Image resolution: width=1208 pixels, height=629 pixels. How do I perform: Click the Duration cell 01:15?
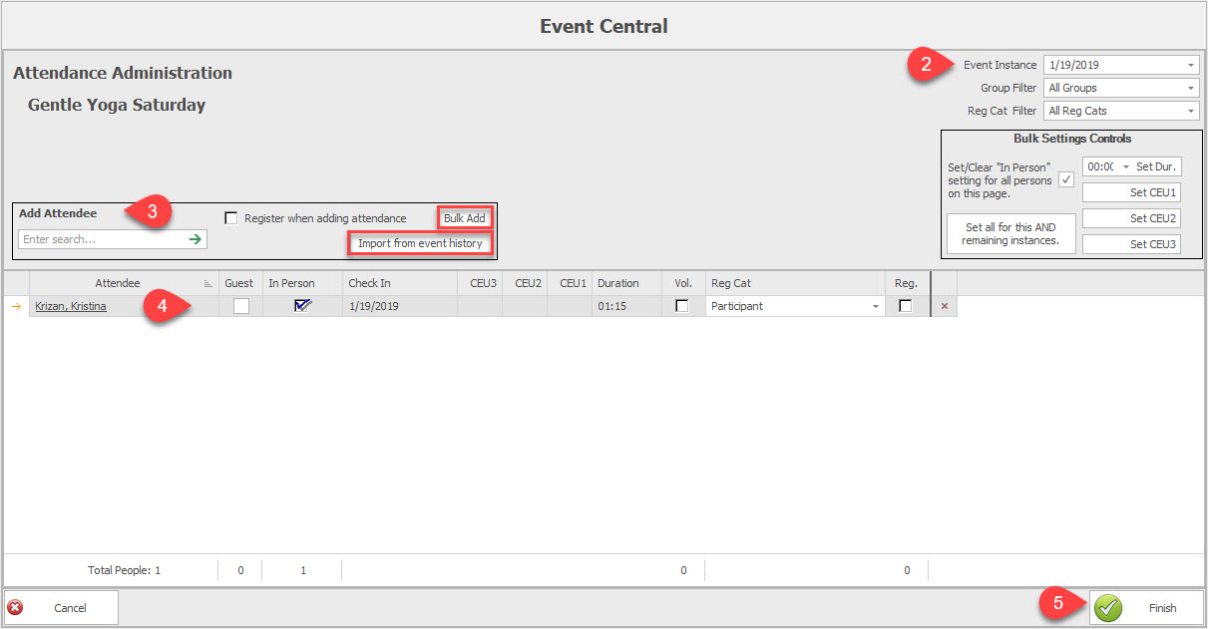tap(626, 307)
